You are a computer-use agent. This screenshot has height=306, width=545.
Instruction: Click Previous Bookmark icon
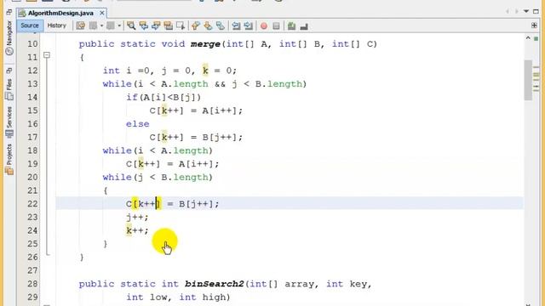coord(196,25)
